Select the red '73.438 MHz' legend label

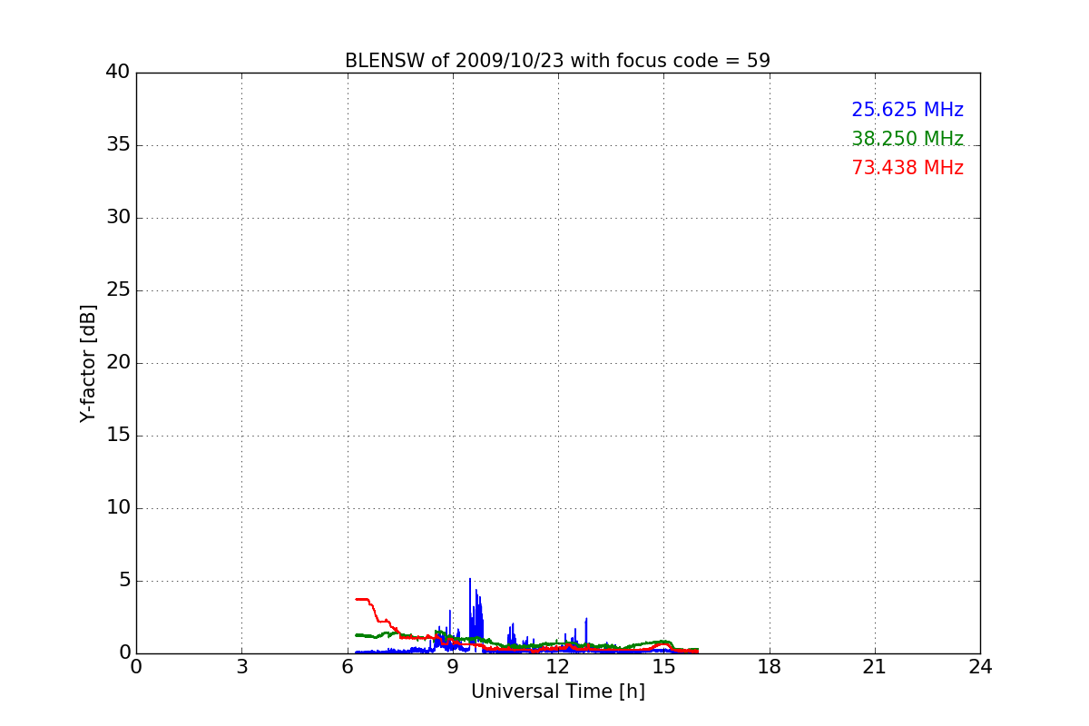click(907, 168)
